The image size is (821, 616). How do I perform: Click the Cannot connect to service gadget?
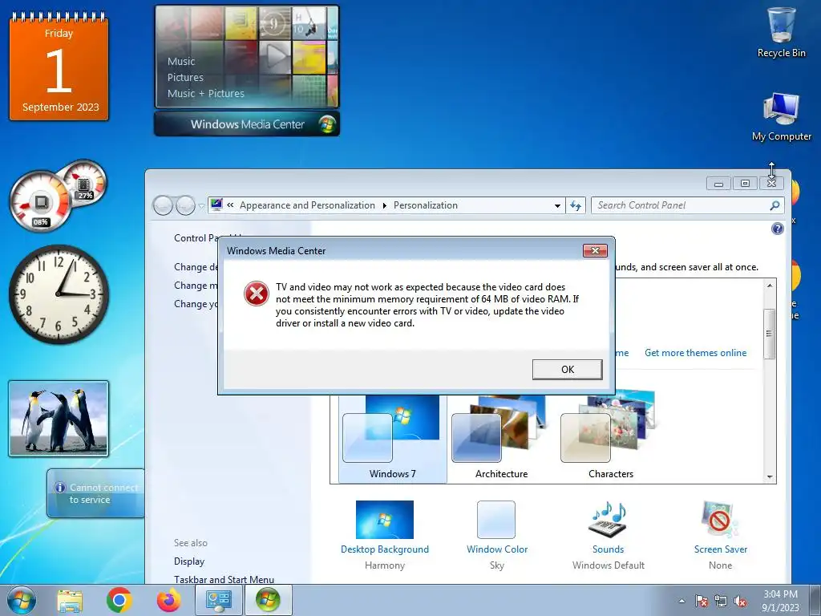96,493
